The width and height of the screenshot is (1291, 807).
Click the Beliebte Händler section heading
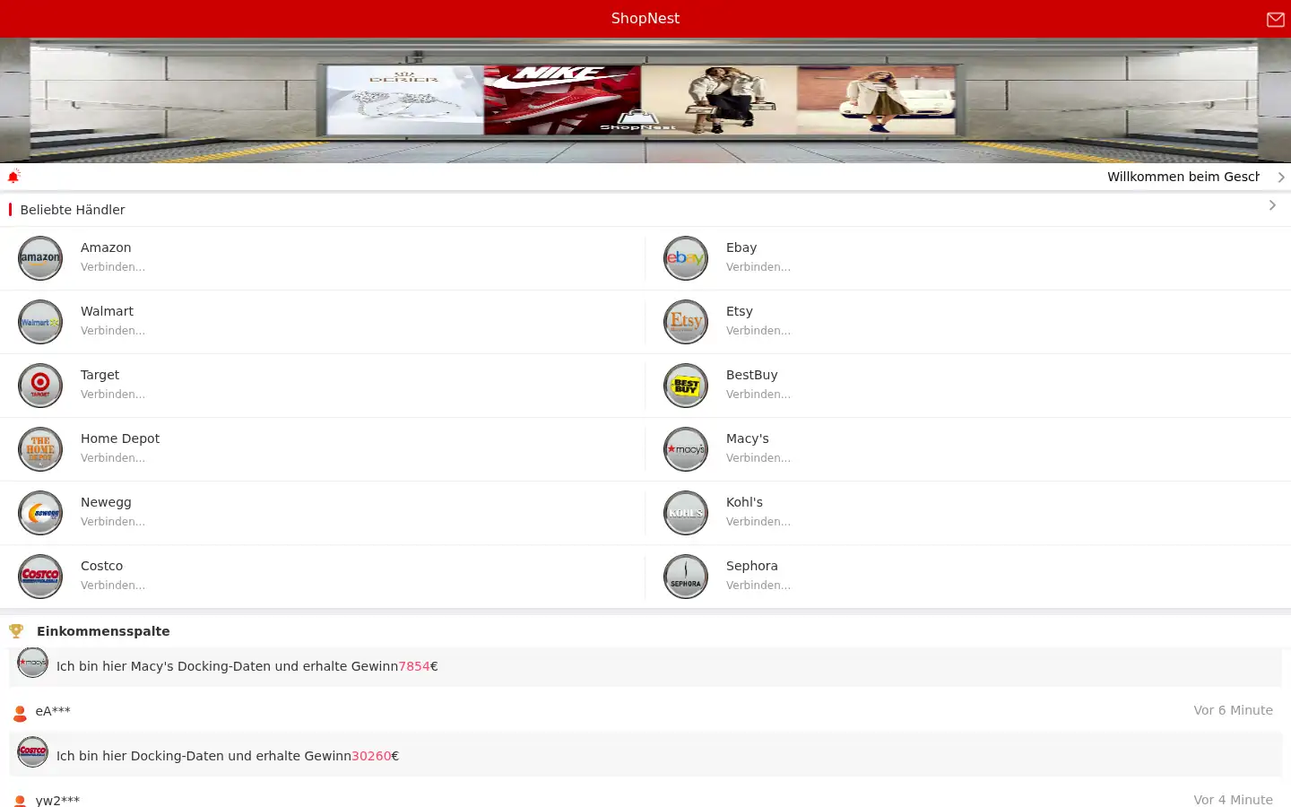coord(73,210)
